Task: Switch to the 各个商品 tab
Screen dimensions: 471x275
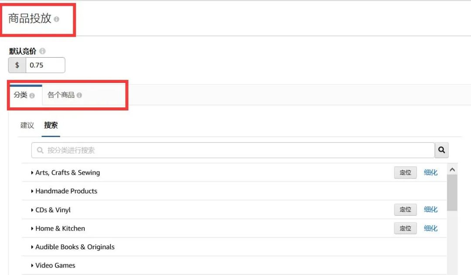Action: click(x=61, y=95)
